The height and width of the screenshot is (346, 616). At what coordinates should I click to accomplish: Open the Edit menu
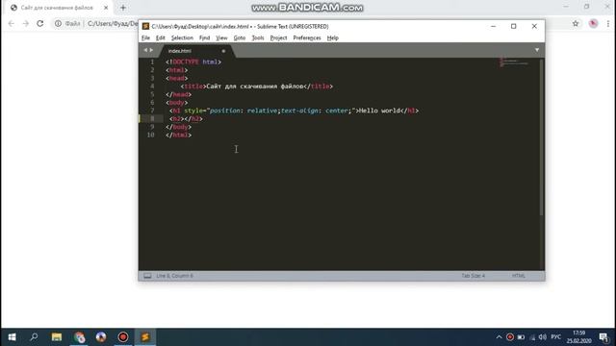pos(161,38)
